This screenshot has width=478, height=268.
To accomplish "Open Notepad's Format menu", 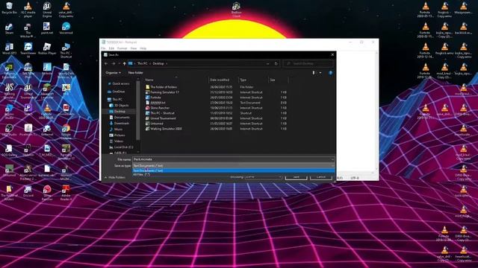I will click(122, 48).
